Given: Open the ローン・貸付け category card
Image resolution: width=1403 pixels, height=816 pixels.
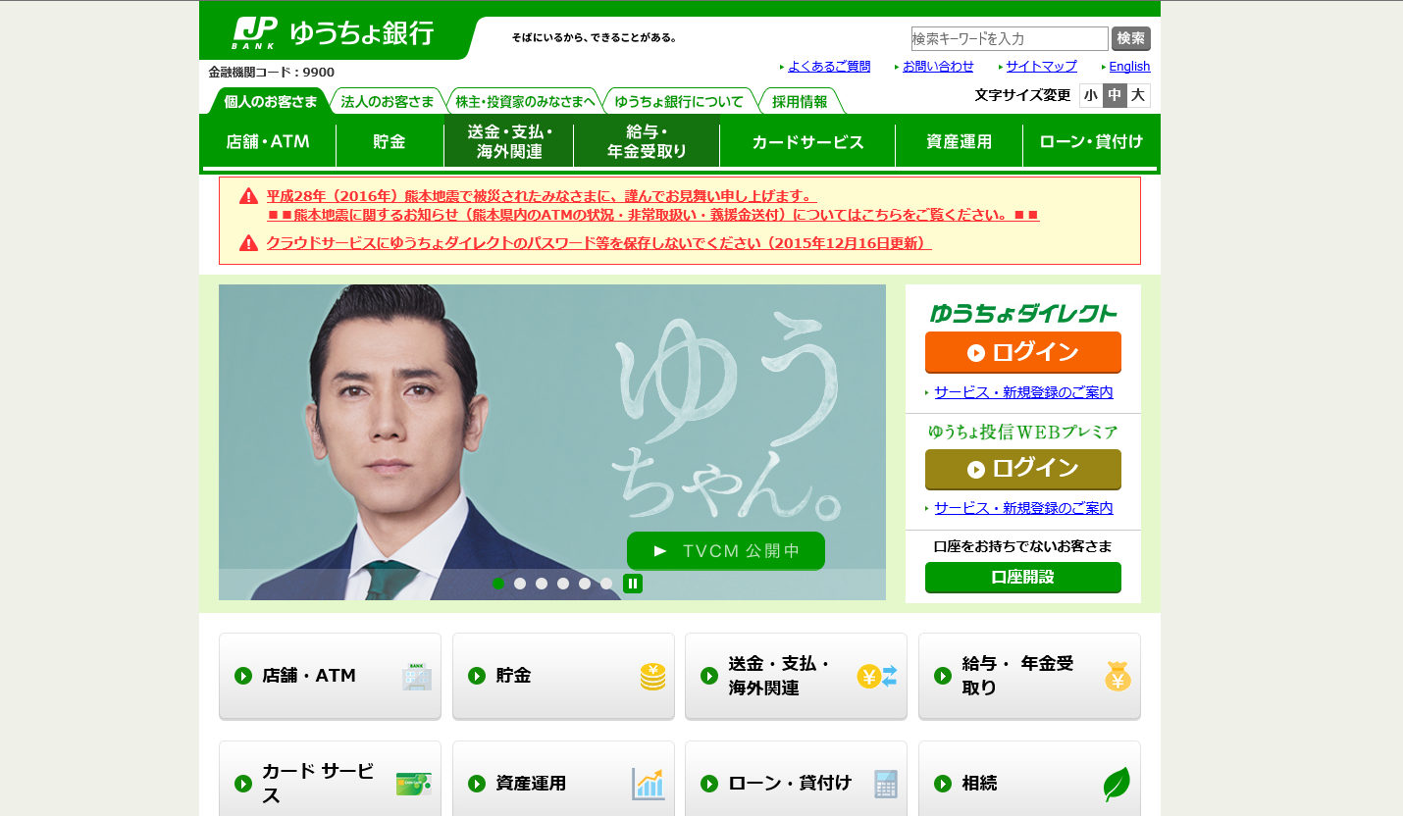Looking at the screenshot, I should [x=796, y=779].
